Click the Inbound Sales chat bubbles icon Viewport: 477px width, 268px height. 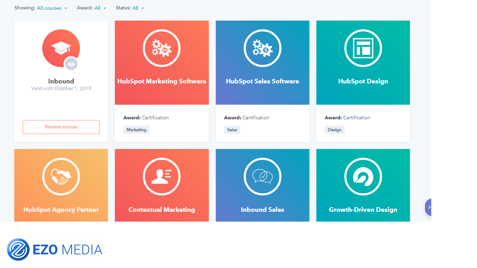point(263,177)
